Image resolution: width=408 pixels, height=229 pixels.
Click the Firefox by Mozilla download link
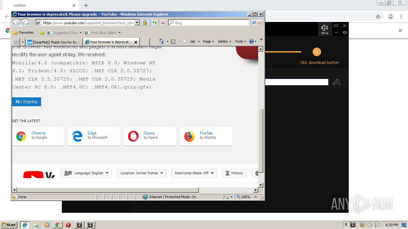point(206,136)
